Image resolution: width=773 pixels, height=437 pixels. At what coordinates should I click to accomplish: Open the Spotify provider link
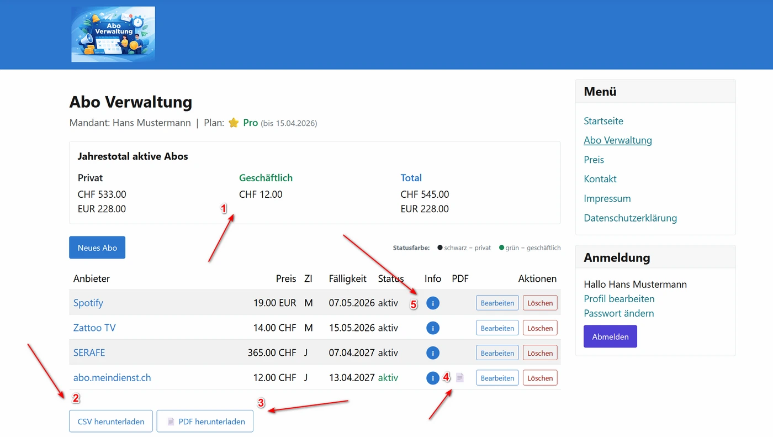coord(88,303)
